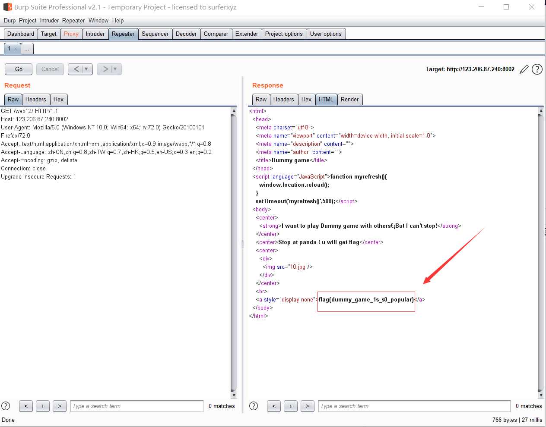Switch to the Decoder tab

186,34
